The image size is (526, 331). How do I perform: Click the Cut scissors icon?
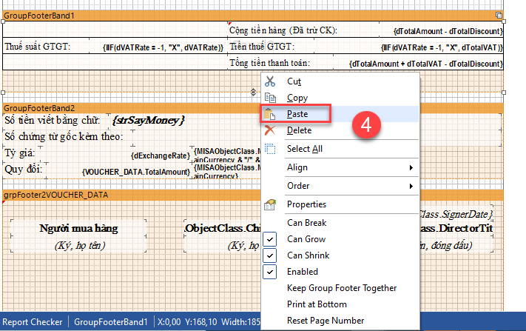tap(270, 81)
